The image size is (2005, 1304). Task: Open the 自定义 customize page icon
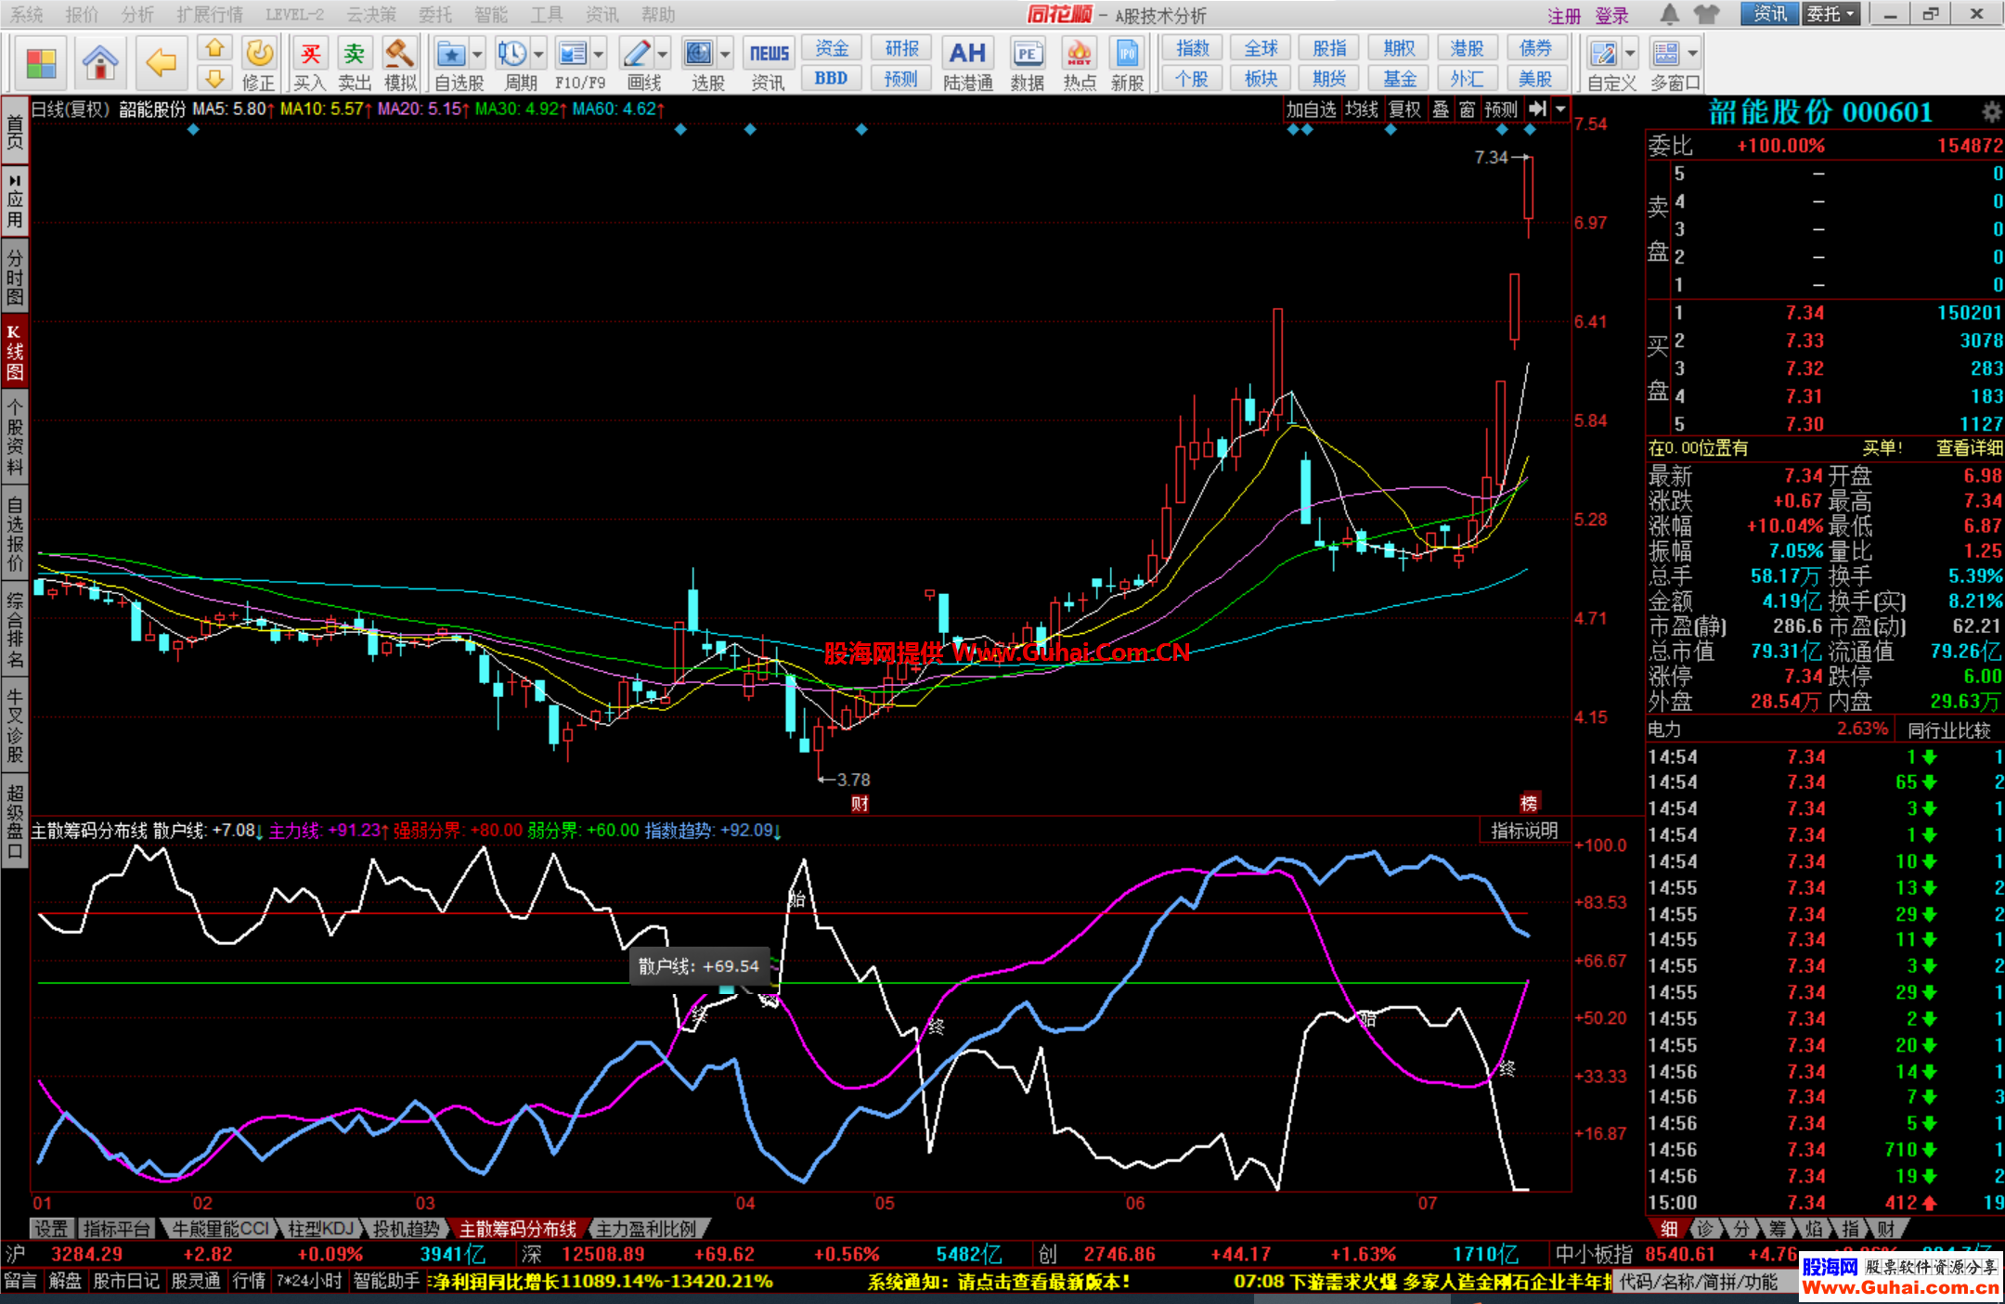[1603, 55]
